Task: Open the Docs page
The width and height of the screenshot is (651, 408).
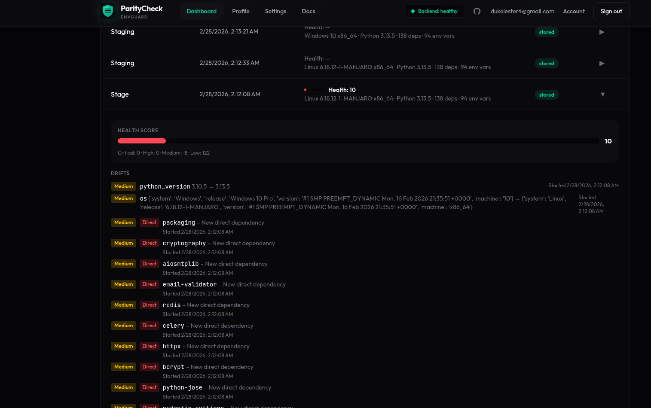Action: tap(309, 11)
